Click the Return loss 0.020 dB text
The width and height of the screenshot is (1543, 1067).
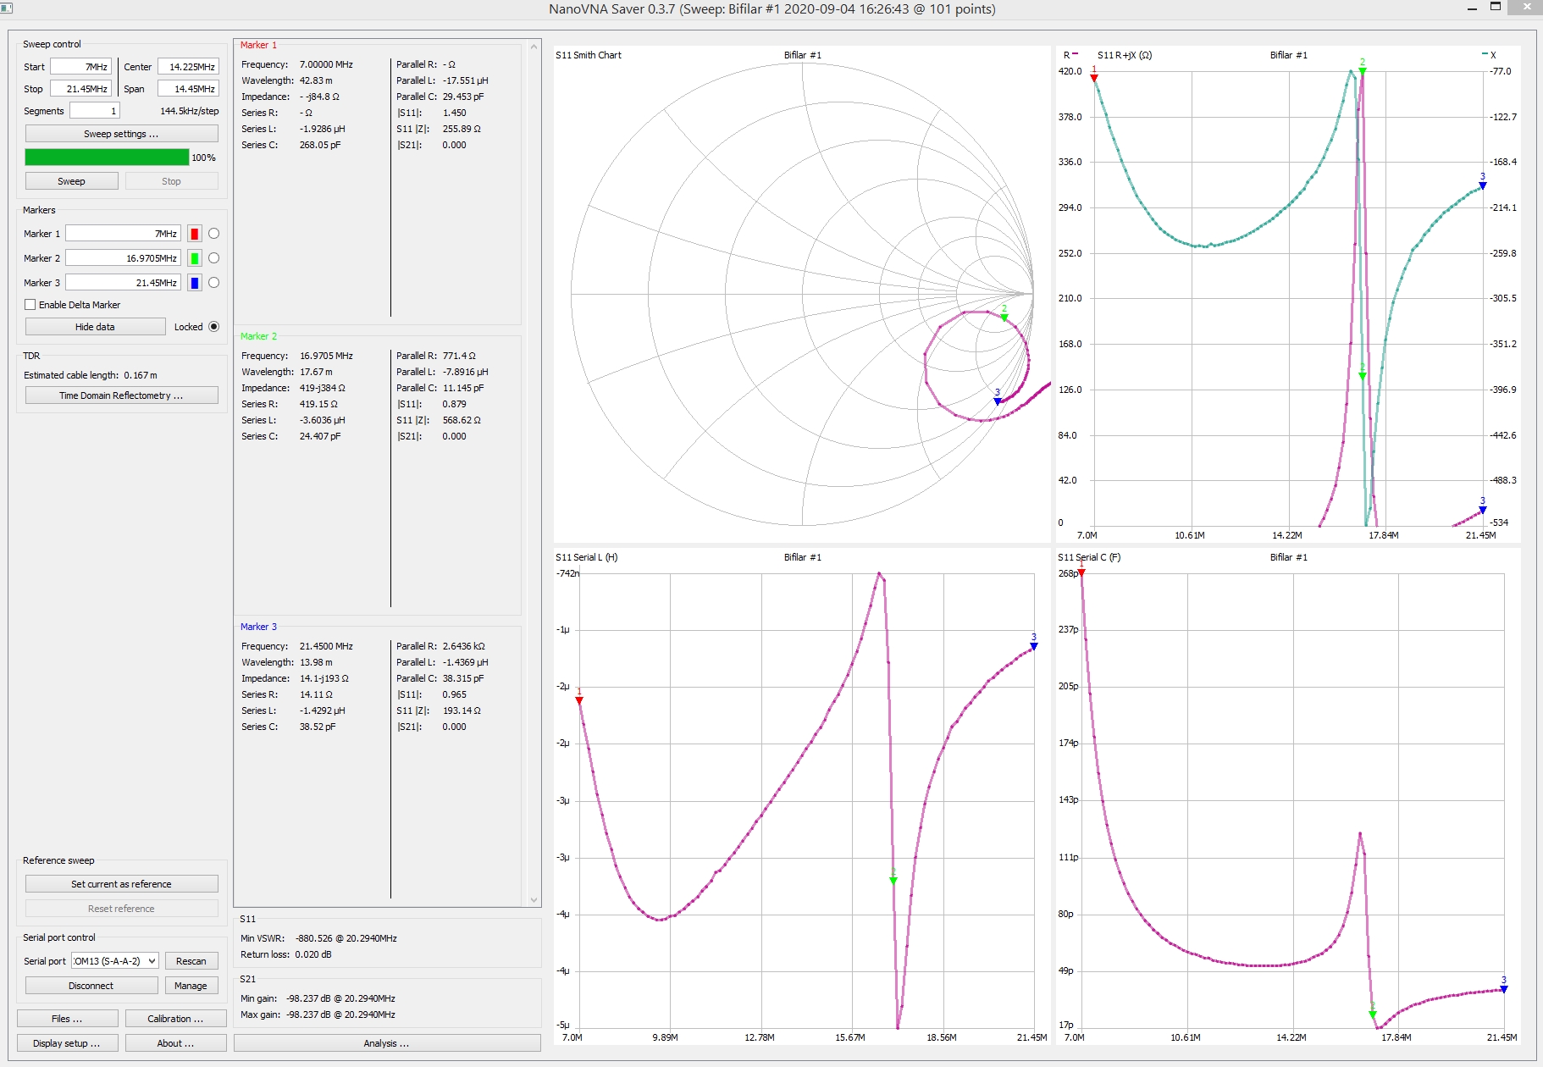pos(286,954)
